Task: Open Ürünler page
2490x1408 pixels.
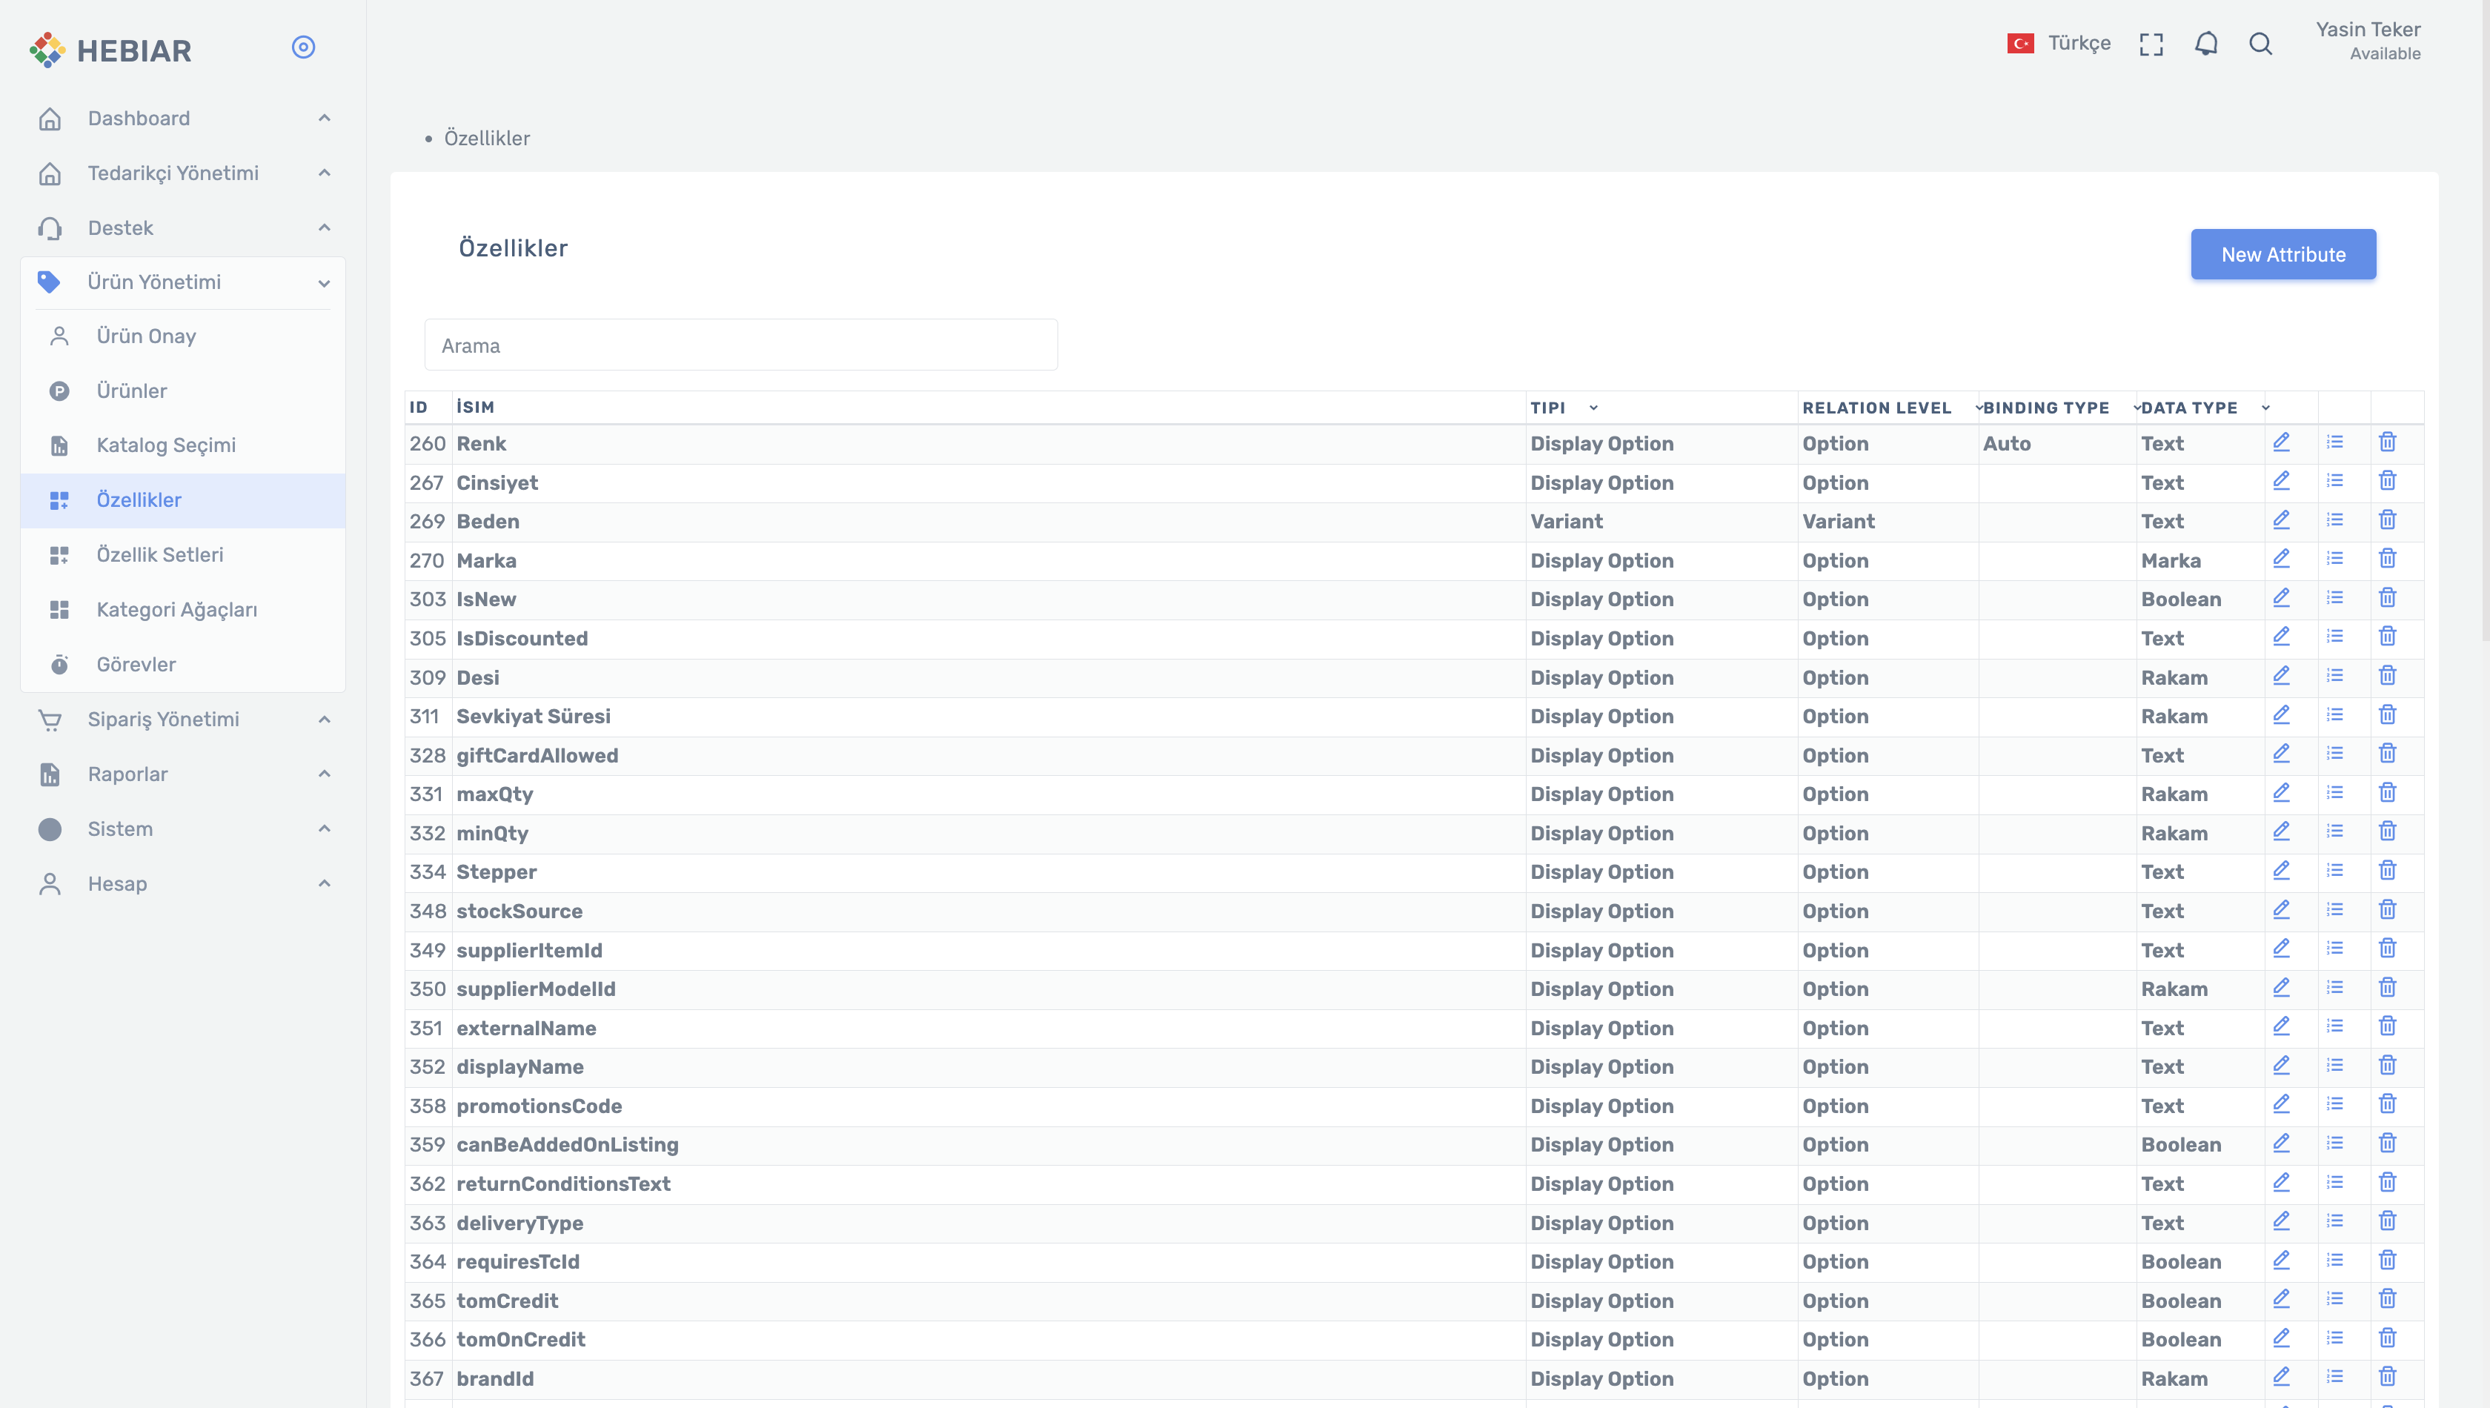Action: coord(183,391)
